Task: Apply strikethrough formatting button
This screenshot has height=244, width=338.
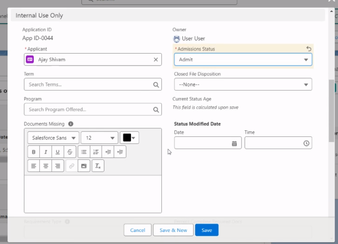Action: tap(69, 152)
